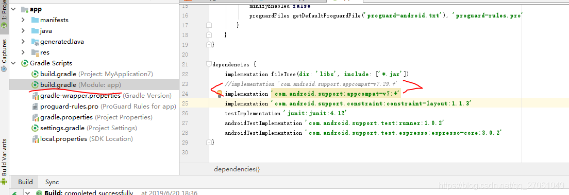
Task: Click the Gradle Scripts icon
Action: [x=25, y=63]
